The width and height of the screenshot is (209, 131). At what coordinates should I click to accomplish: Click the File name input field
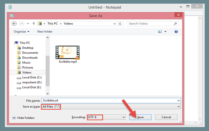pyautogui.click(x=111, y=101)
